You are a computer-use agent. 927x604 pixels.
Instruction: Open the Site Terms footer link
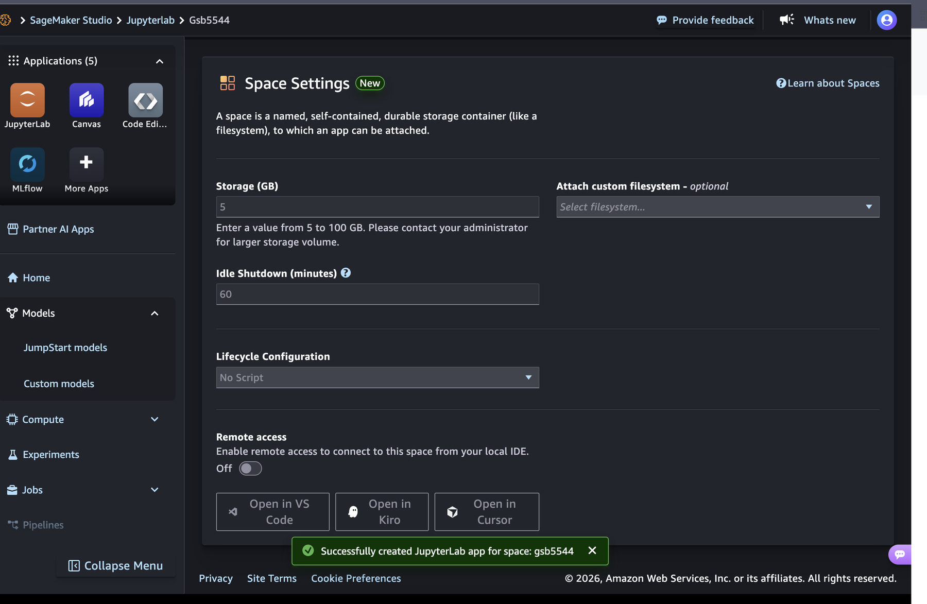[272, 578]
